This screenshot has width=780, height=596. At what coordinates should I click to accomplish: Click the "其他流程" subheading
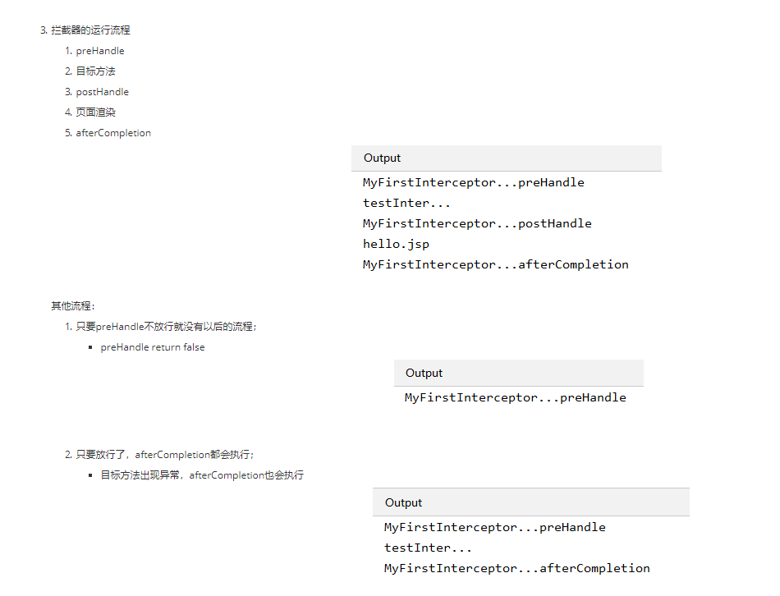click(73, 306)
